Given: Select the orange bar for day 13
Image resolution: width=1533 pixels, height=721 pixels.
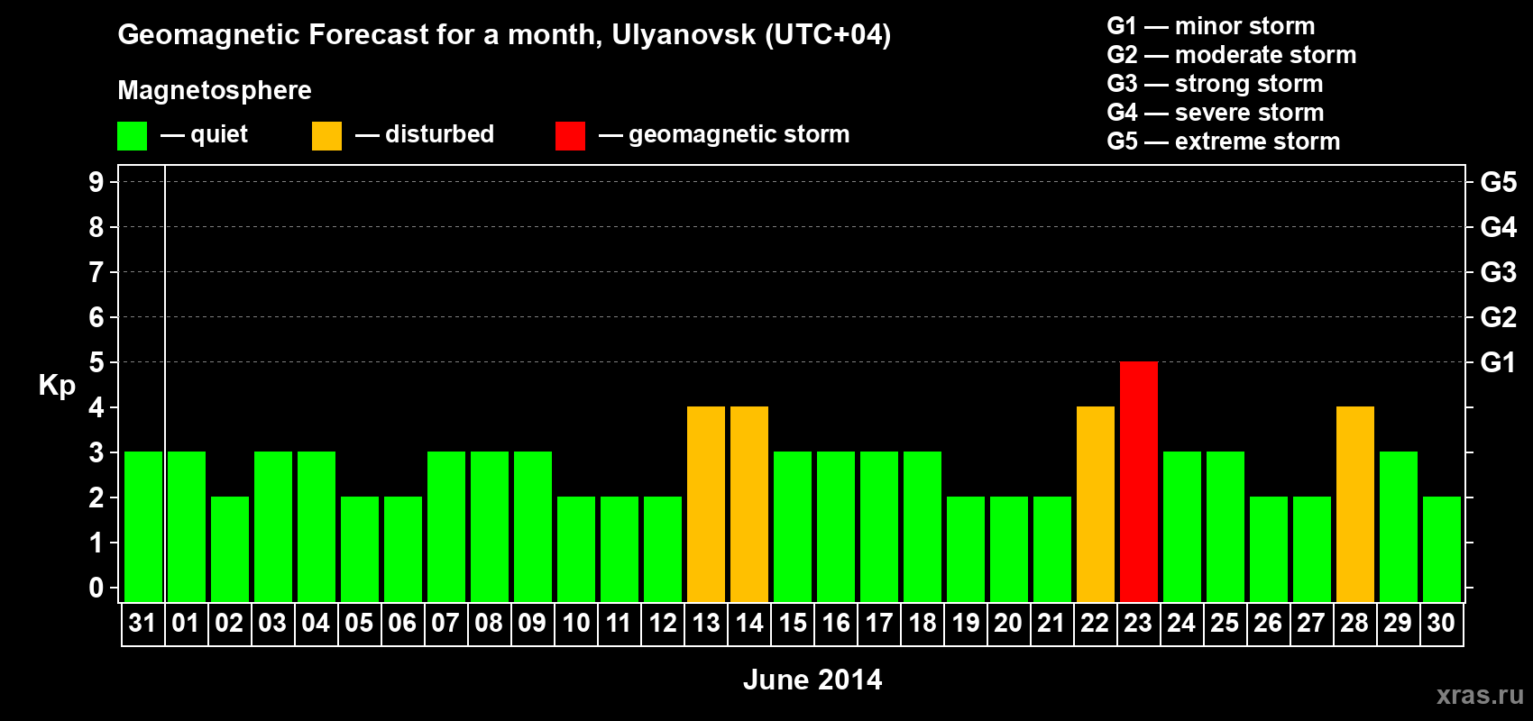Looking at the screenshot, I should click(706, 504).
